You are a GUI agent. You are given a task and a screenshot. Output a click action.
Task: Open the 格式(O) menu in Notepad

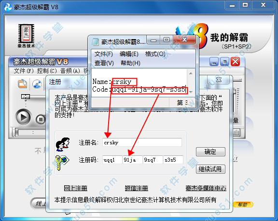click(155, 54)
